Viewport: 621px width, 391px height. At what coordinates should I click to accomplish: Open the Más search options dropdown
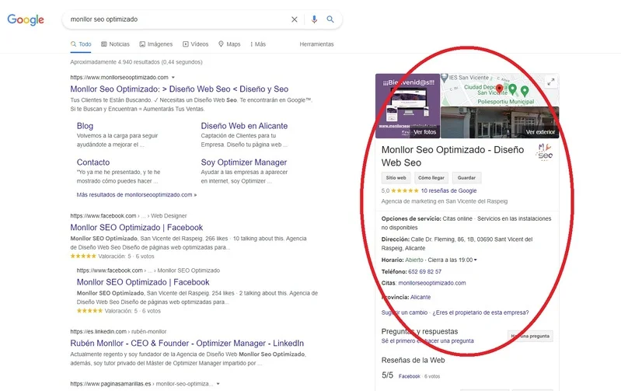click(257, 44)
